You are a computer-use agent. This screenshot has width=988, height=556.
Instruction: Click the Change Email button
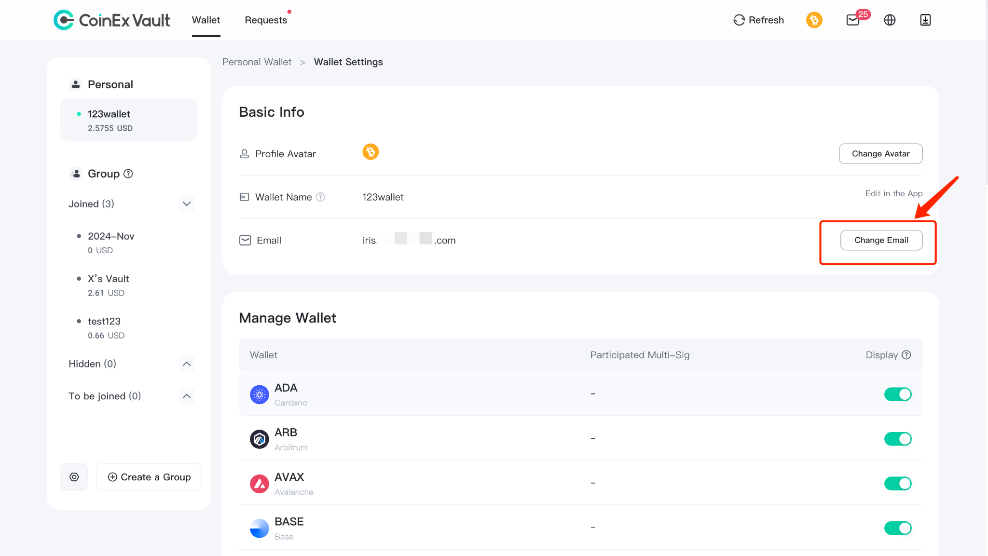coord(881,240)
